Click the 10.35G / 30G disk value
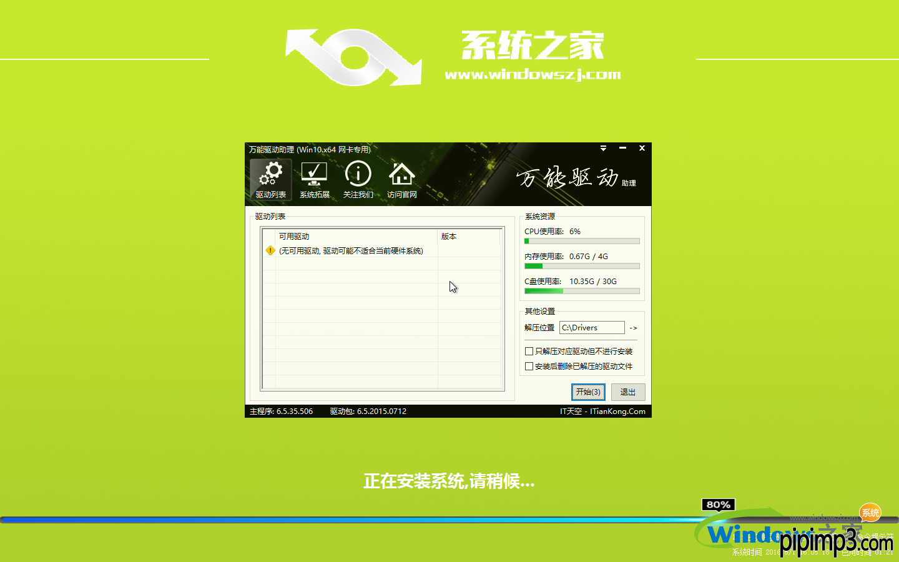The image size is (899, 562). point(593,282)
